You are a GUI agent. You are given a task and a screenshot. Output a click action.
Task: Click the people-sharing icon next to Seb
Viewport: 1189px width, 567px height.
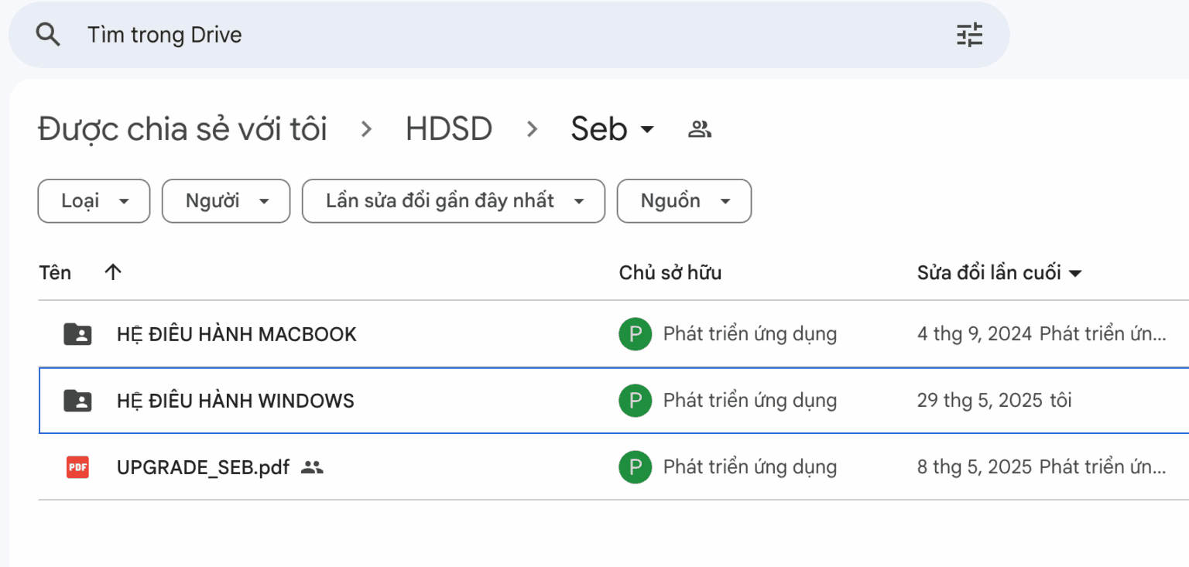[x=699, y=129]
